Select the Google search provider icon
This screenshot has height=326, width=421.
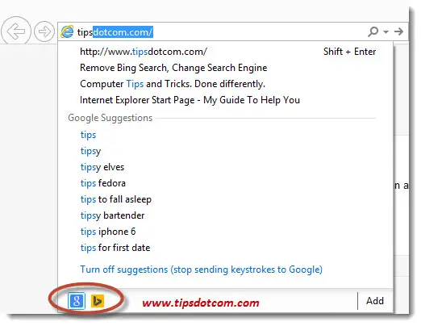point(77,301)
